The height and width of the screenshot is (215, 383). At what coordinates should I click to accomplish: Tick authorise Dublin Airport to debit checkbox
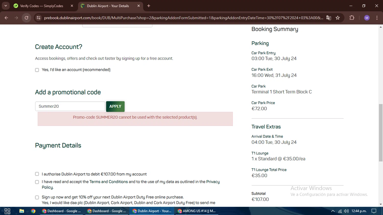click(x=37, y=174)
